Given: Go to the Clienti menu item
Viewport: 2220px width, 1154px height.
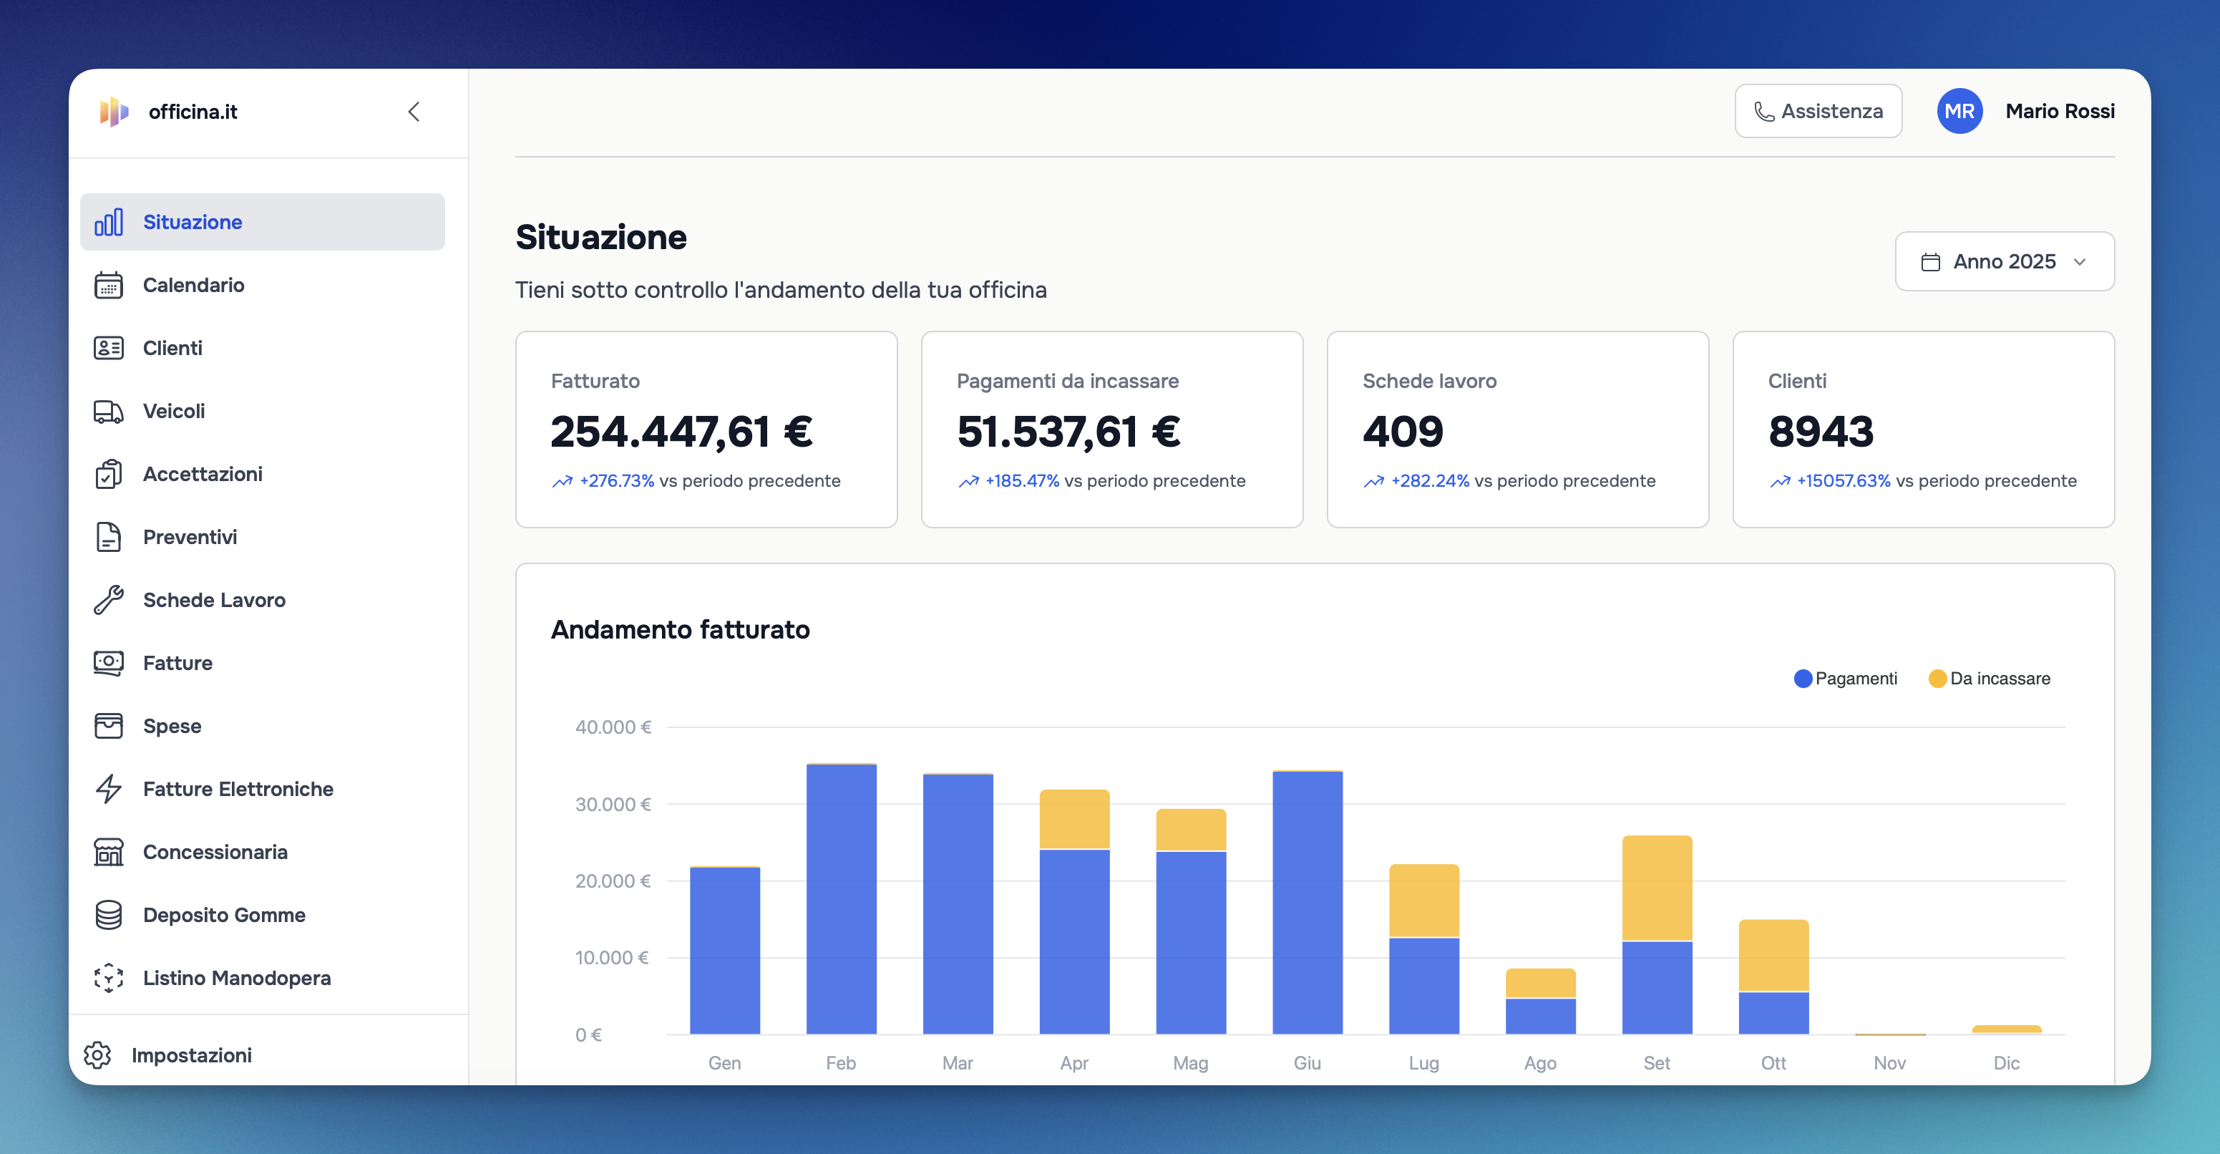Looking at the screenshot, I should click(172, 348).
